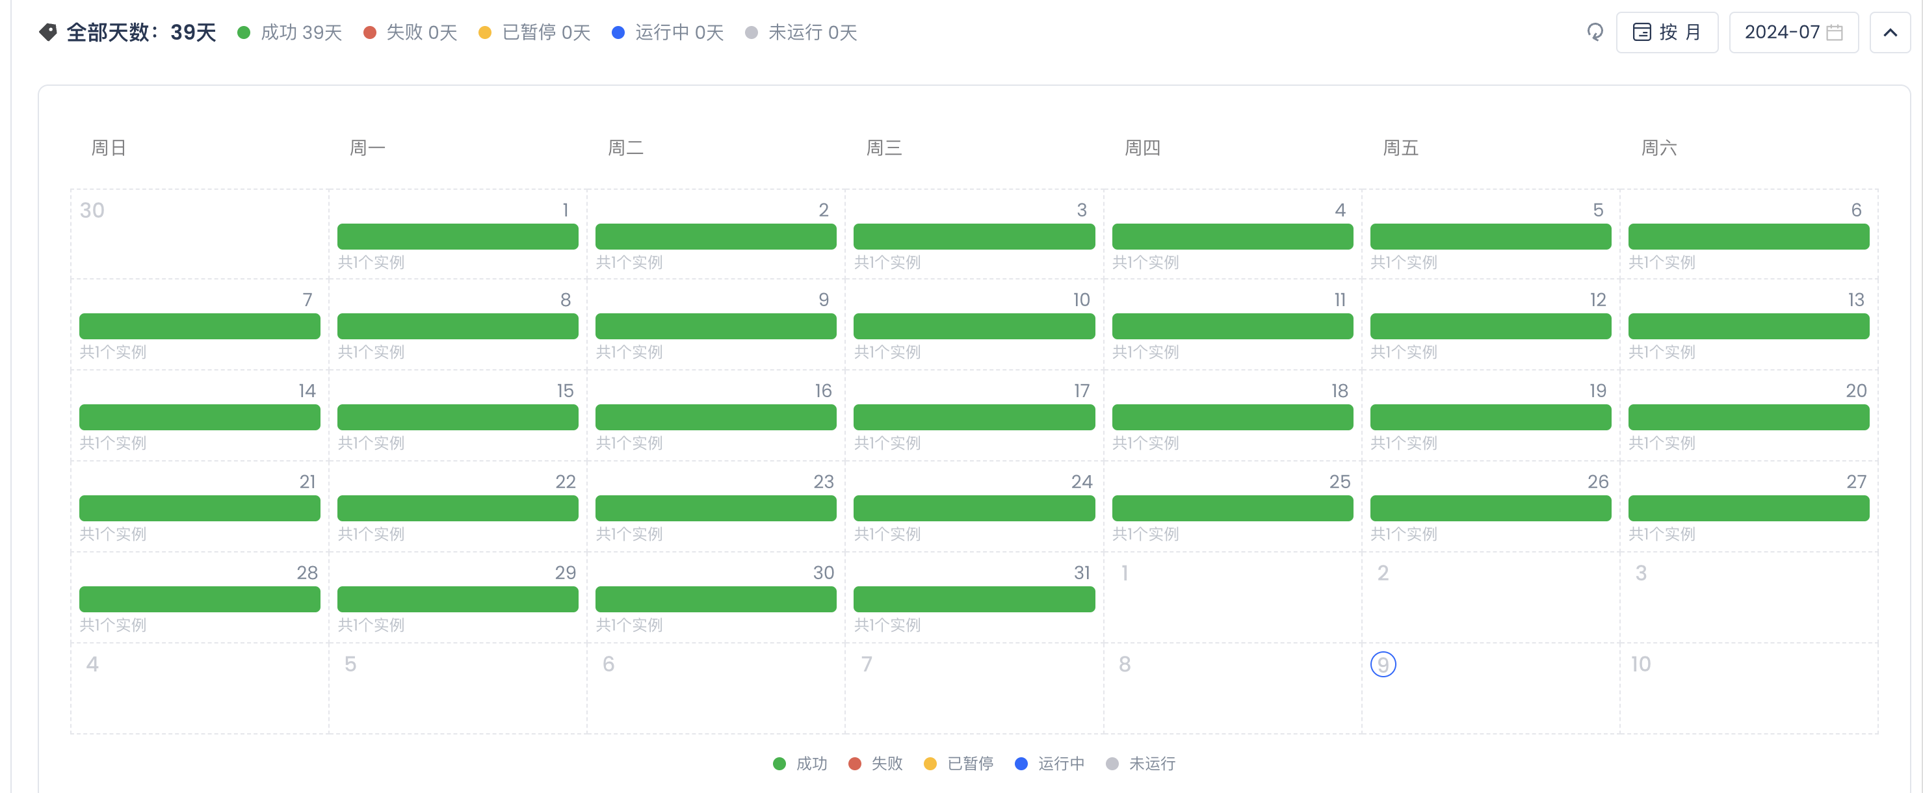Image resolution: width=1923 pixels, height=793 pixels.
Task: Click the green bar on July 31
Action: (973, 599)
